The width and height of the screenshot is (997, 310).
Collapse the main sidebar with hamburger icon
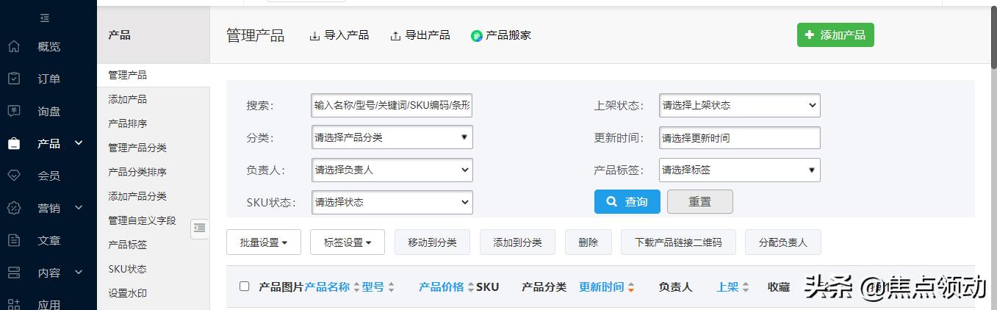45,18
